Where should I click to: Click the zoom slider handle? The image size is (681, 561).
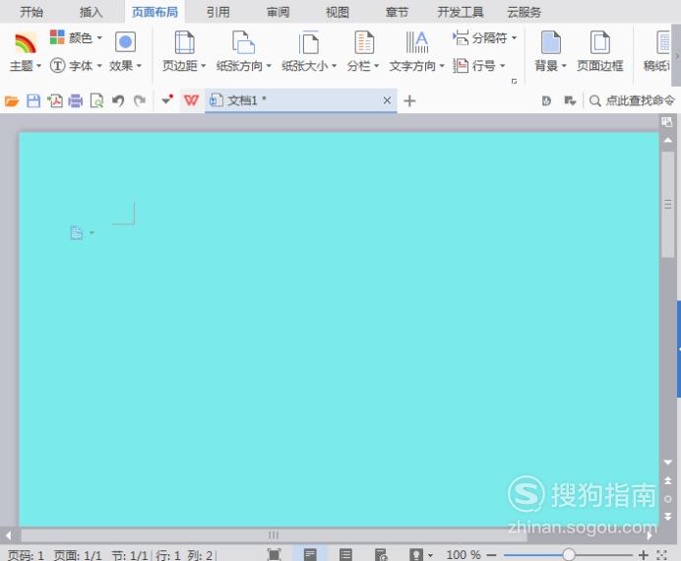569,554
